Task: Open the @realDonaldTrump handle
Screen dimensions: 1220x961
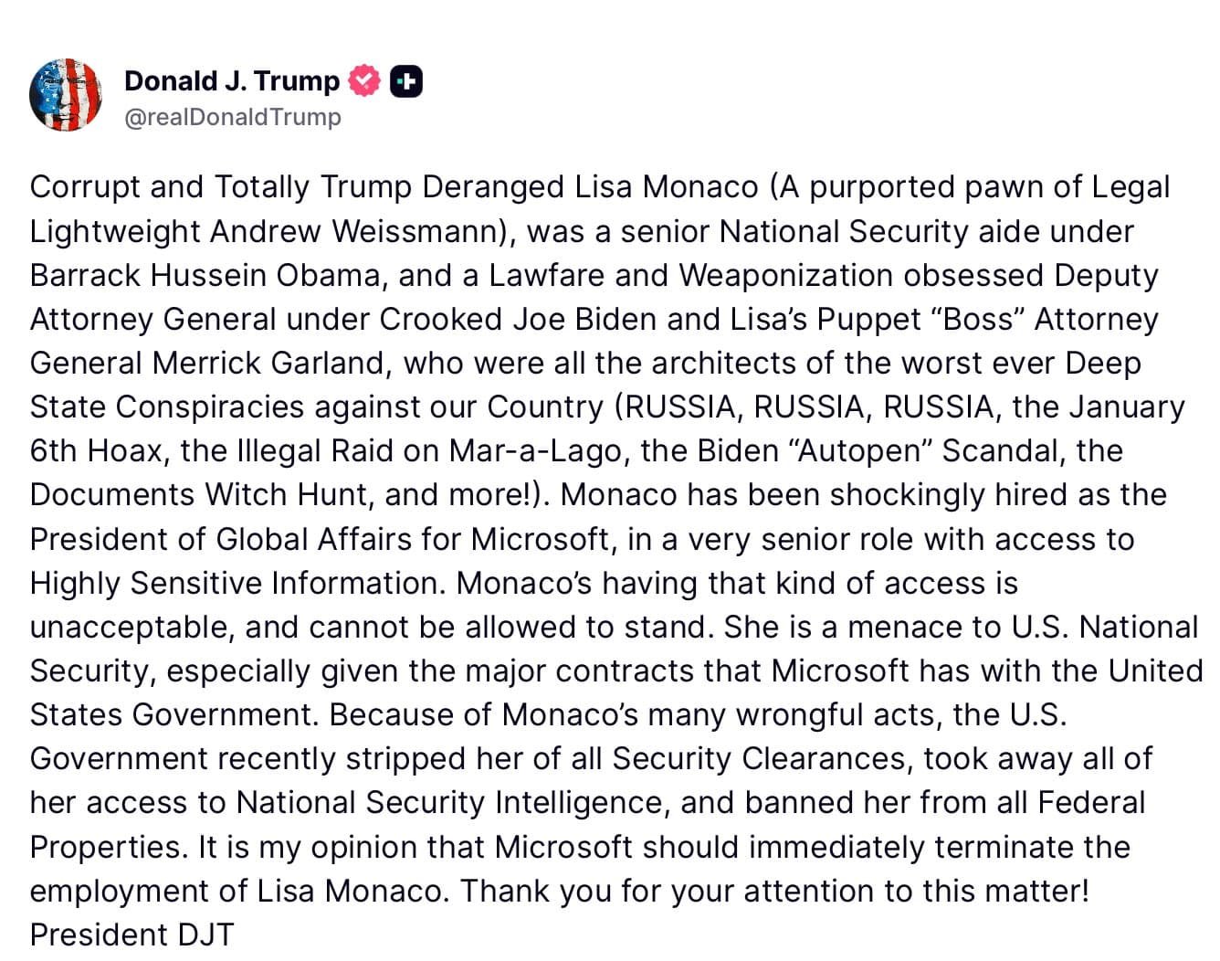Action: pyautogui.click(x=232, y=118)
